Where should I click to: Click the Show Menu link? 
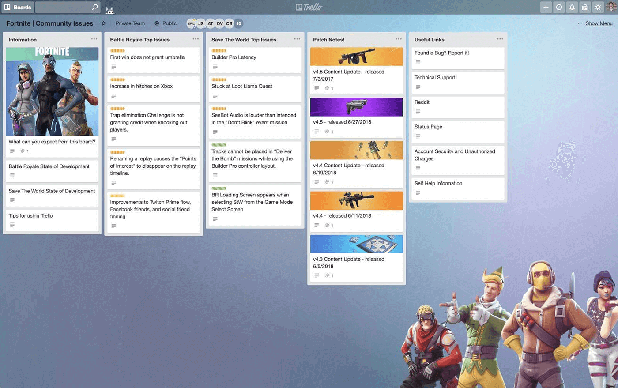click(599, 23)
